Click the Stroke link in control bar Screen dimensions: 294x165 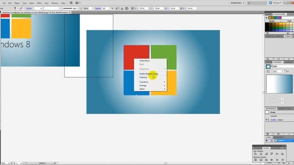coord(29,8)
